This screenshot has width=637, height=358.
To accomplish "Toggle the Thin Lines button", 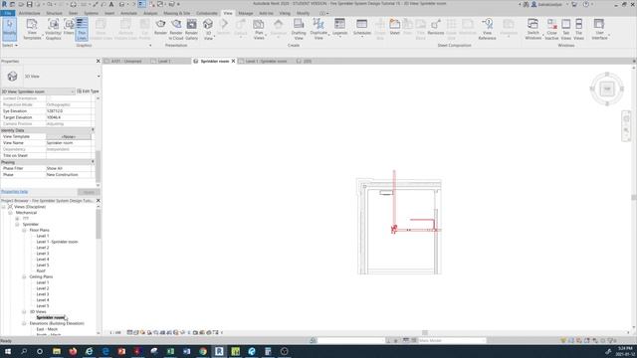I will tap(82, 29).
